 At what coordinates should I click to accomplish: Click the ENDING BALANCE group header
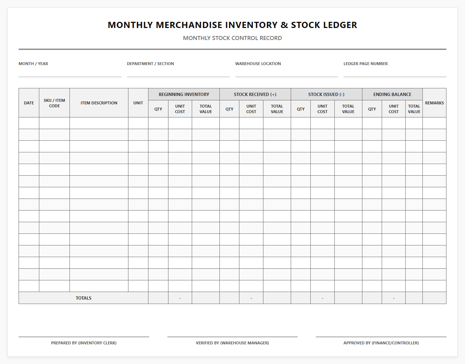pyautogui.click(x=392, y=94)
